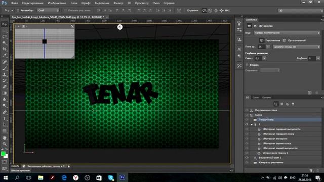Viewport: 324px width, 182px height.
Task: Open the Windows Start menu
Action: pos(6,177)
